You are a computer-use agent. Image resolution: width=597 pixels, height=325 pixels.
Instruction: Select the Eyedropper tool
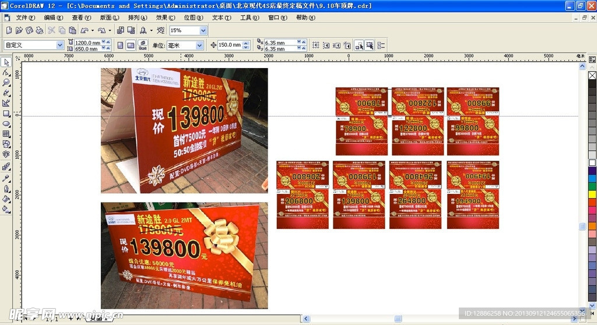(x=6, y=178)
